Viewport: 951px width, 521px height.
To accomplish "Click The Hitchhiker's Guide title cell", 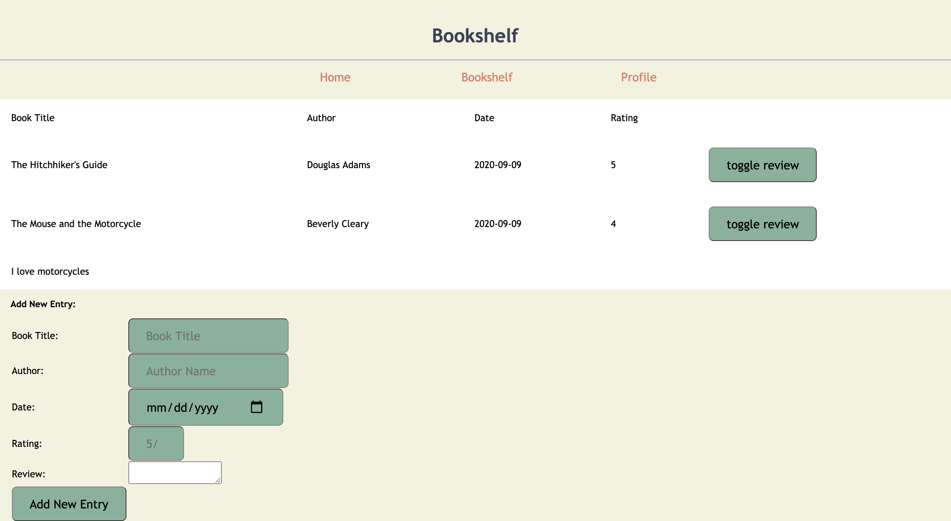I will tap(59, 165).
